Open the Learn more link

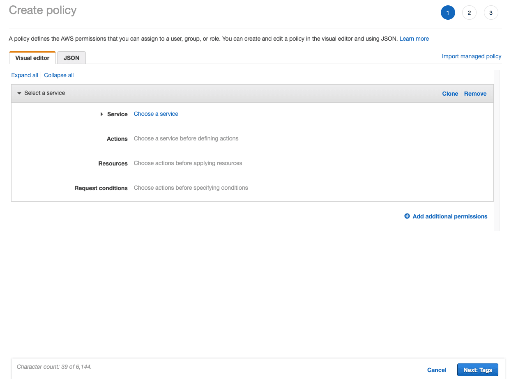[x=414, y=38]
